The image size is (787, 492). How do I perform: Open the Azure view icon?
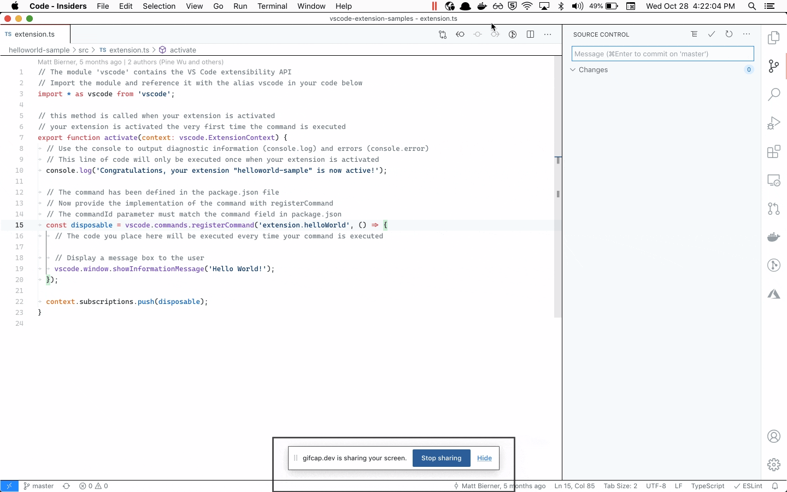pyautogui.click(x=774, y=294)
